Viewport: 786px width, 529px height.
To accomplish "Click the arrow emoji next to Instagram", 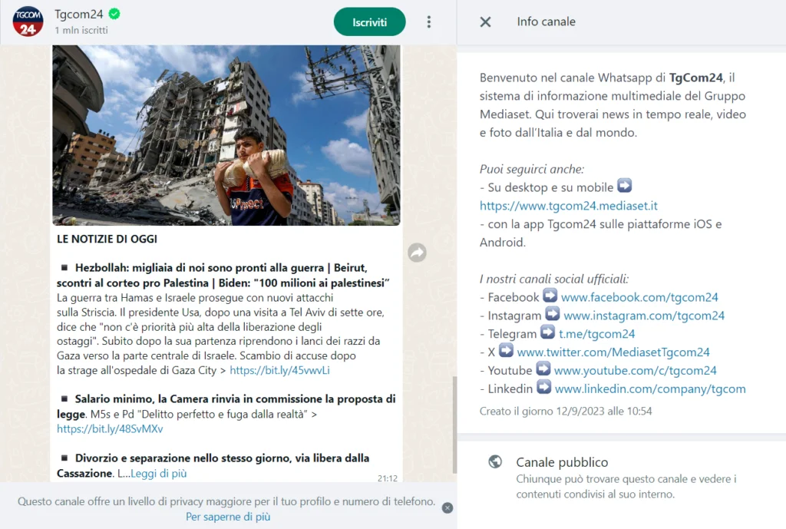I will point(553,314).
